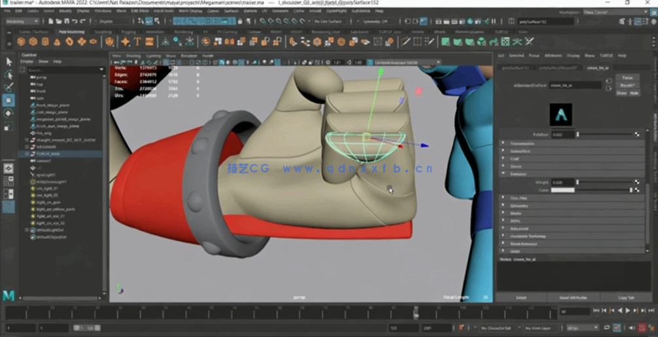Click the Load Attributes button
The height and width of the screenshot is (337, 658).
(x=573, y=298)
